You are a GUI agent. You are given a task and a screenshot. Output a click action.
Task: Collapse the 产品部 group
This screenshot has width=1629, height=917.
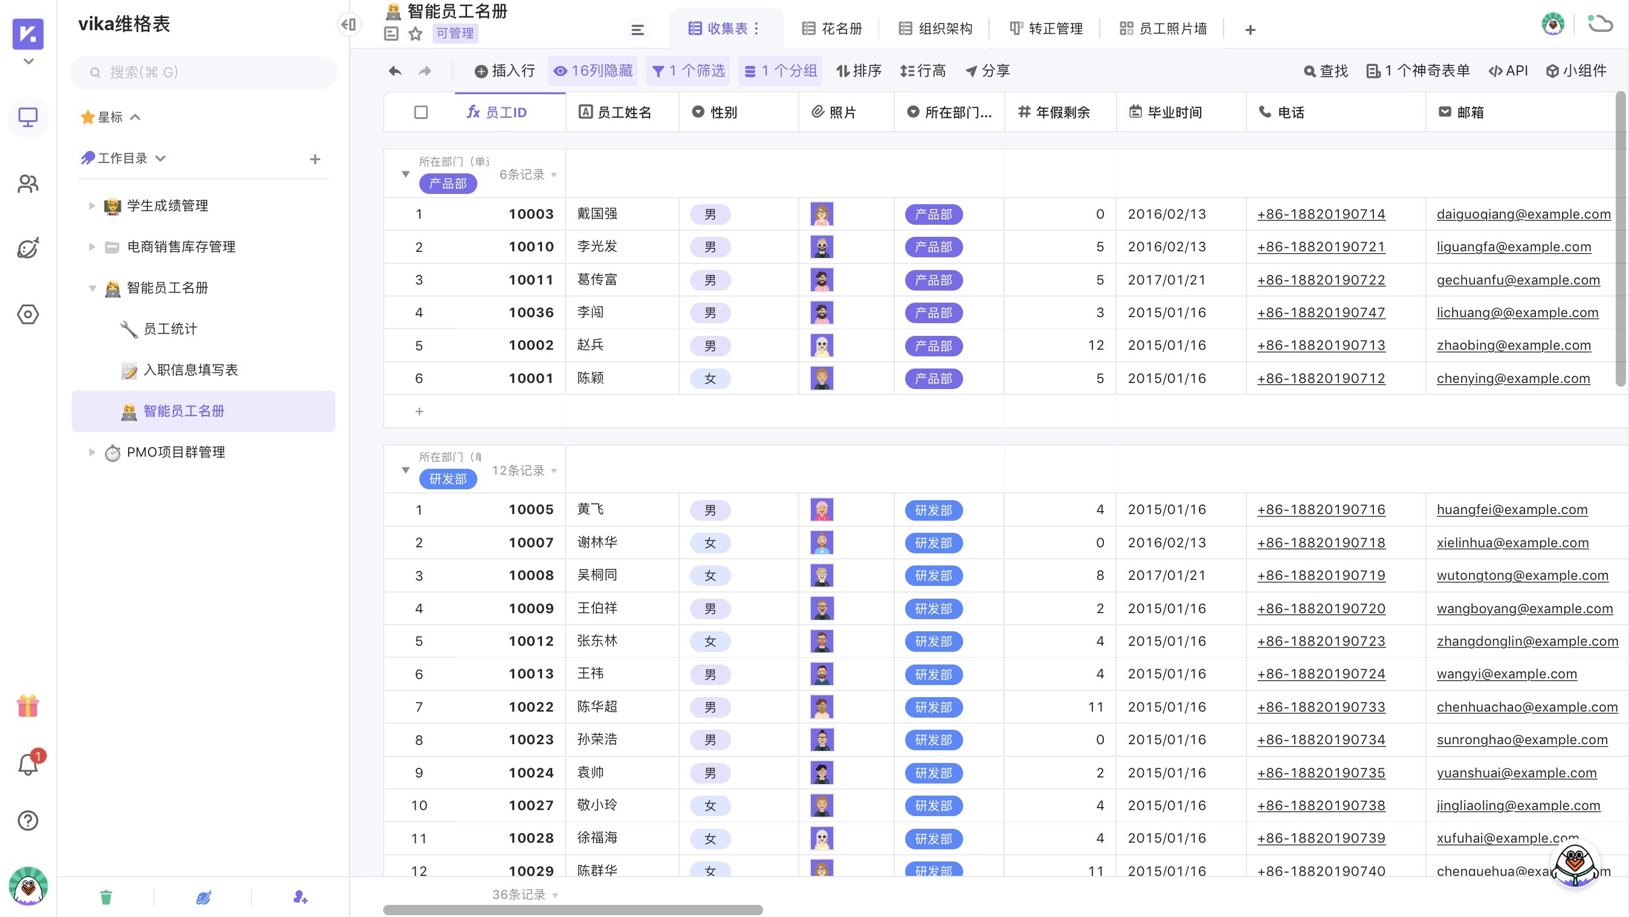click(405, 175)
